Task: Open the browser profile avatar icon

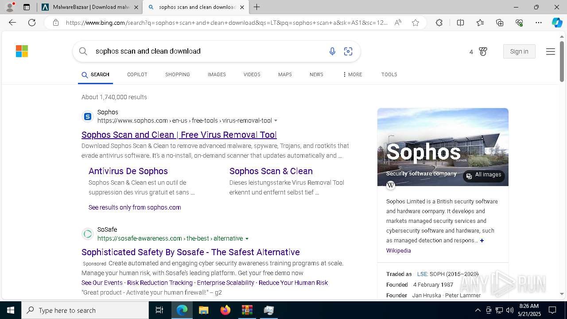Action: pyautogui.click(x=10, y=7)
